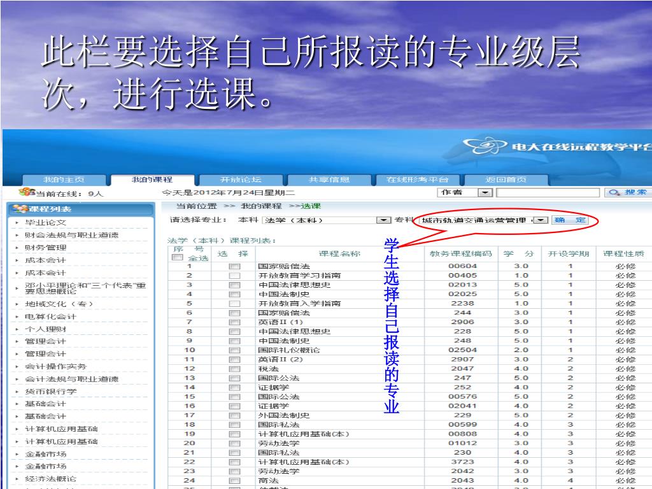The image size is (652, 489).
Task: Click 课程性质 column header
Action: (623, 253)
